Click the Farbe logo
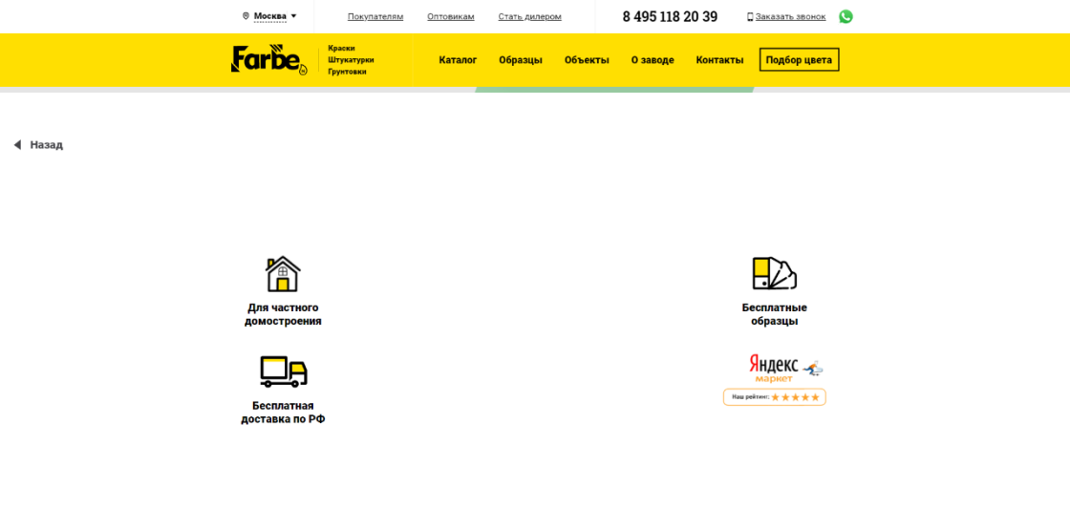1070x530 pixels. 268,59
